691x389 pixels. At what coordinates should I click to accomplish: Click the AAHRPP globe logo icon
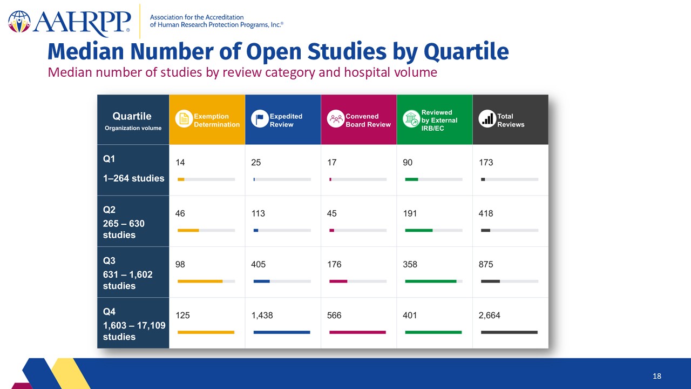tap(20, 22)
